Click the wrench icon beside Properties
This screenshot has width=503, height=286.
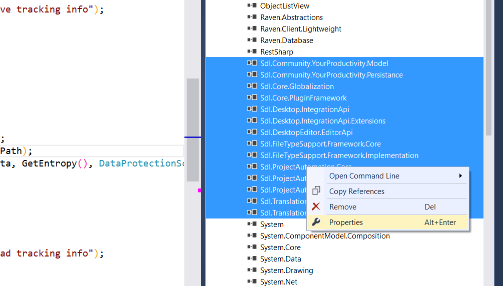[316, 222]
